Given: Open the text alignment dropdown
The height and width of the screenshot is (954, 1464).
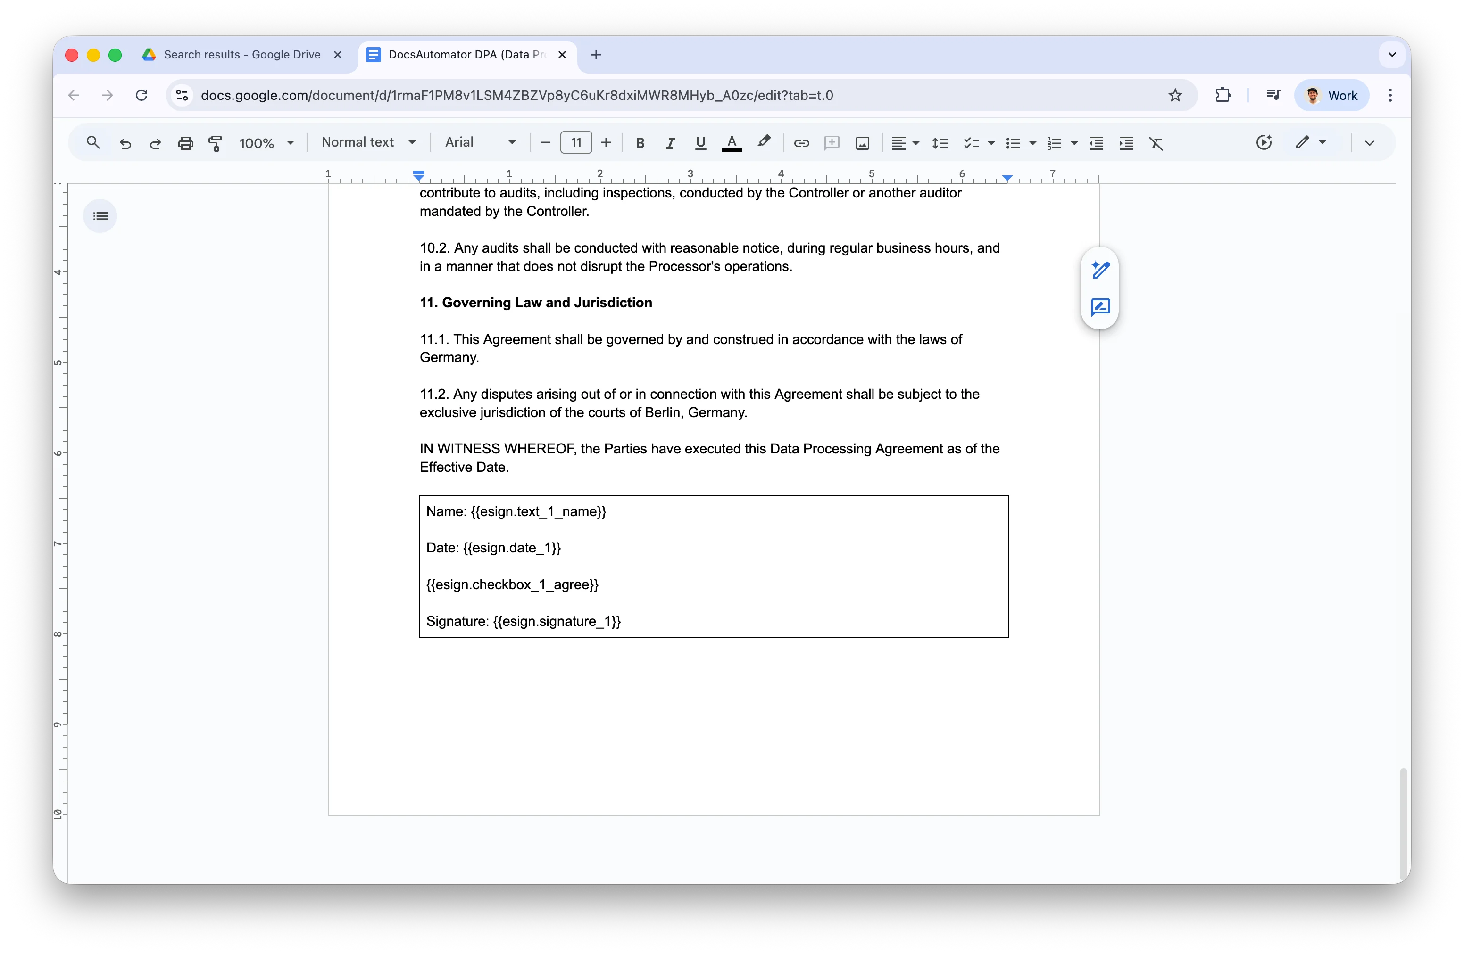Looking at the screenshot, I should click(905, 143).
